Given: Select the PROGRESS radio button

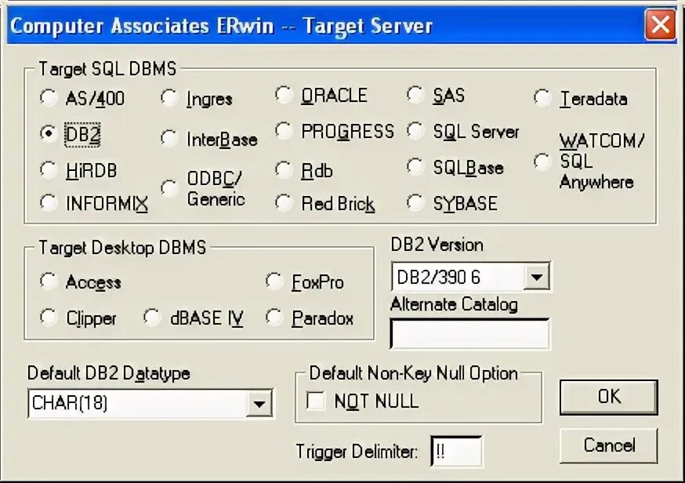Looking at the screenshot, I should coord(284,130).
